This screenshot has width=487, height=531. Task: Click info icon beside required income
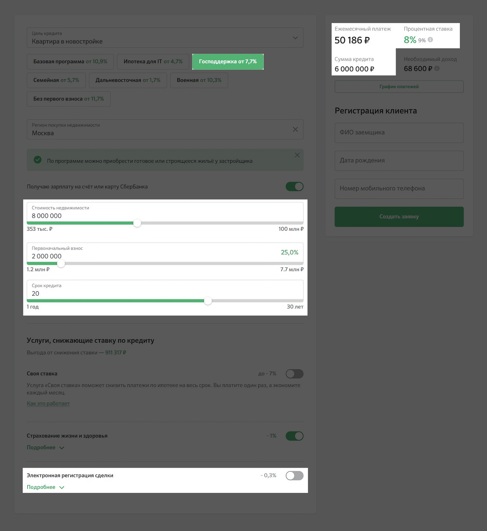(x=437, y=69)
